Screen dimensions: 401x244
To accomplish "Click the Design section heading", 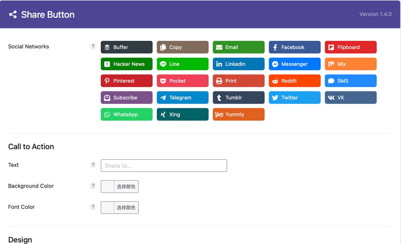I will point(20,240).
